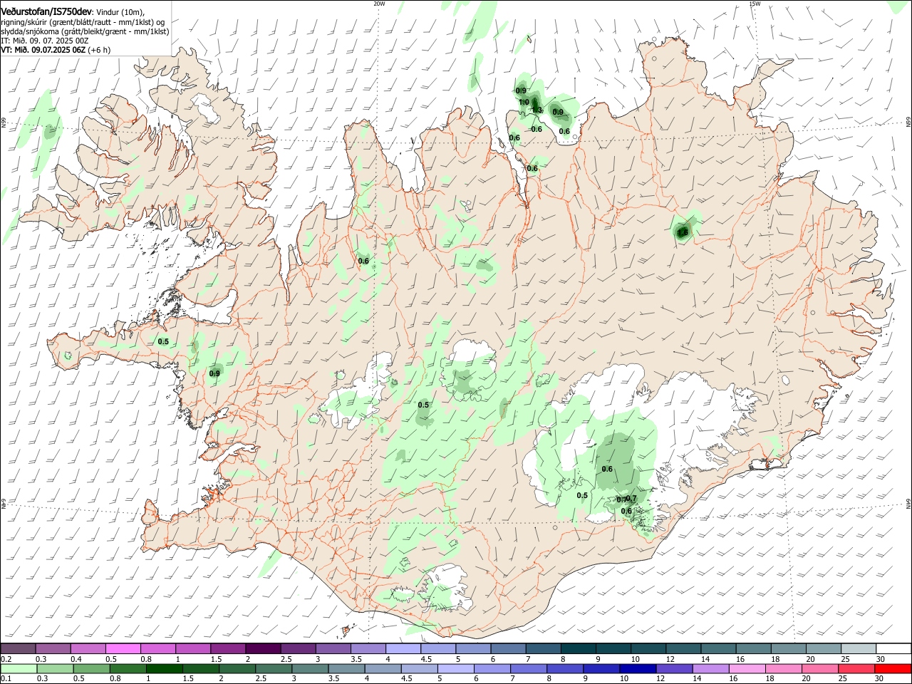Click the dark green 1 swatch in rain legend
912x684 pixels.
[x=164, y=668]
